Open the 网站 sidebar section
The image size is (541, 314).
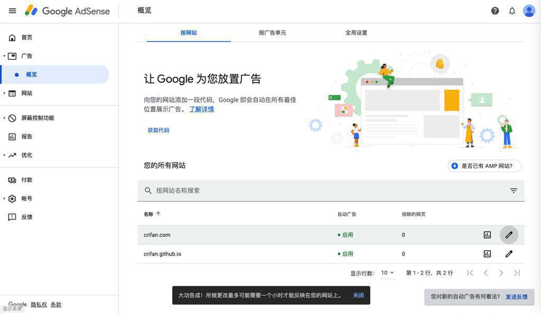coord(26,93)
